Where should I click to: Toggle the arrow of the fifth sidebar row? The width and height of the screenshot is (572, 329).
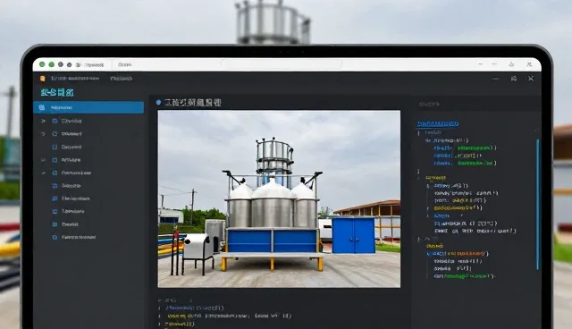[43, 160]
